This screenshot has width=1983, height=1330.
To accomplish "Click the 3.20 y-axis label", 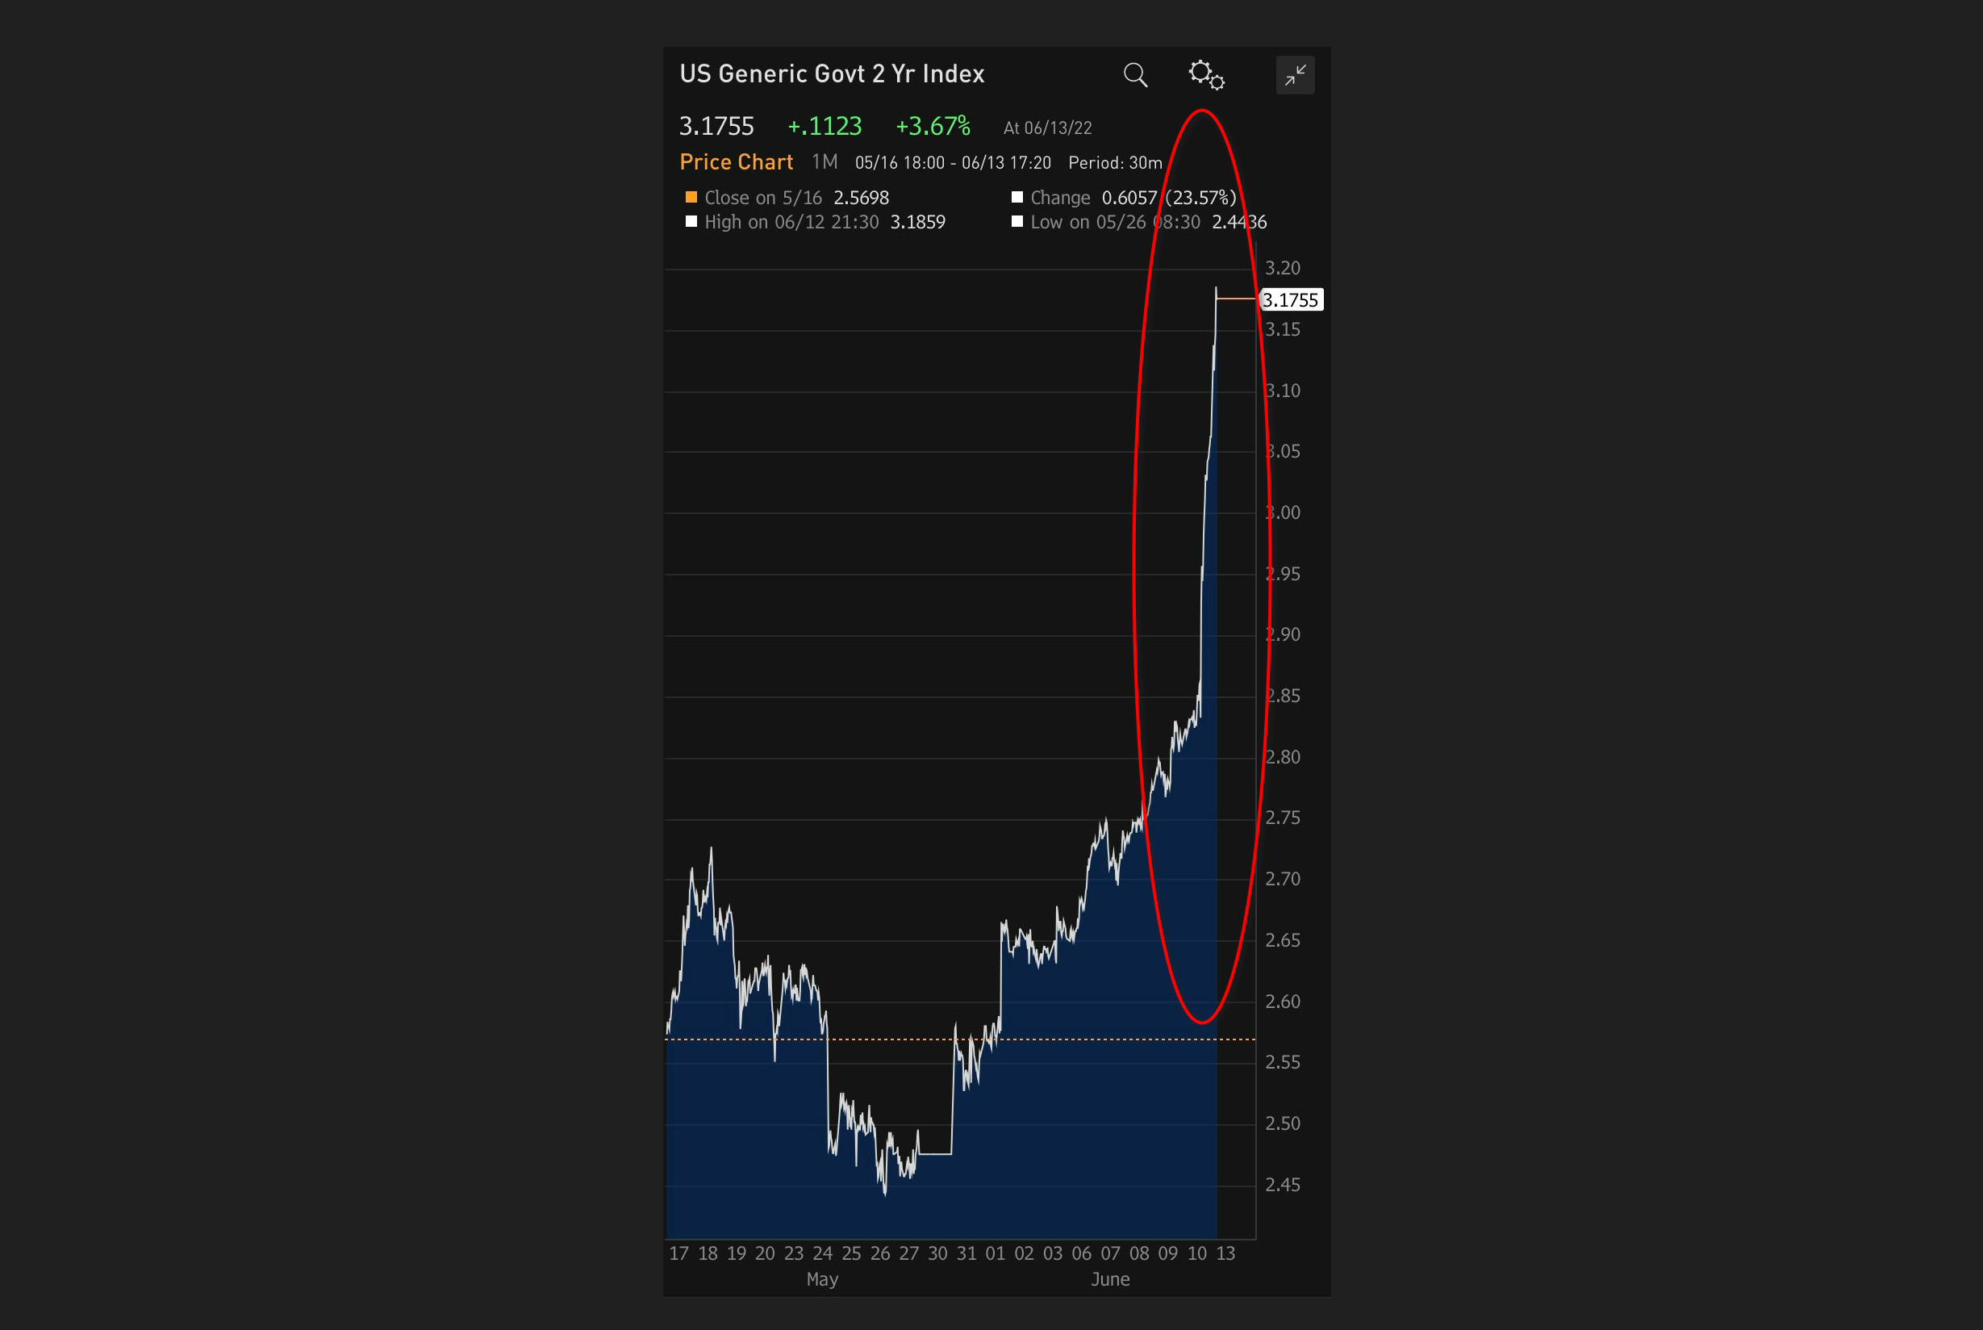I will click(1282, 268).
